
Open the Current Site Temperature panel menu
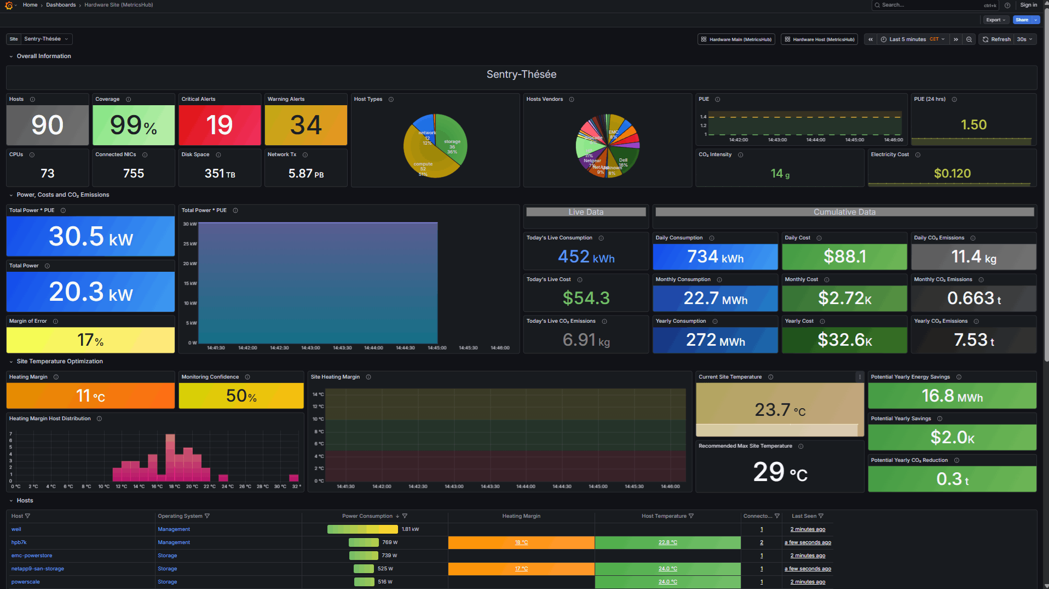(x=860, y=377)
